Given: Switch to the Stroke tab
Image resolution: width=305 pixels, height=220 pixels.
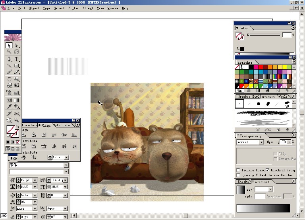Looking at the screenshot, I should coord(243,182).
